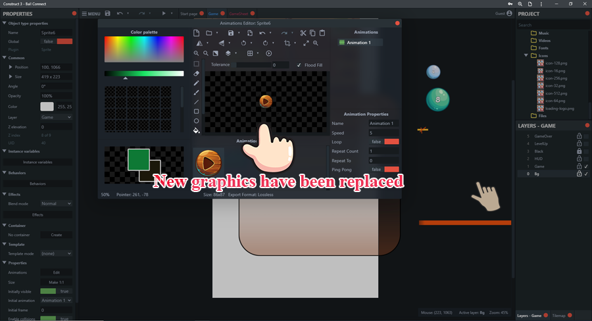The height and width of the screenshot is (321, 592).
Task: Select the rectangular selection tool
Action: (197, 64)
